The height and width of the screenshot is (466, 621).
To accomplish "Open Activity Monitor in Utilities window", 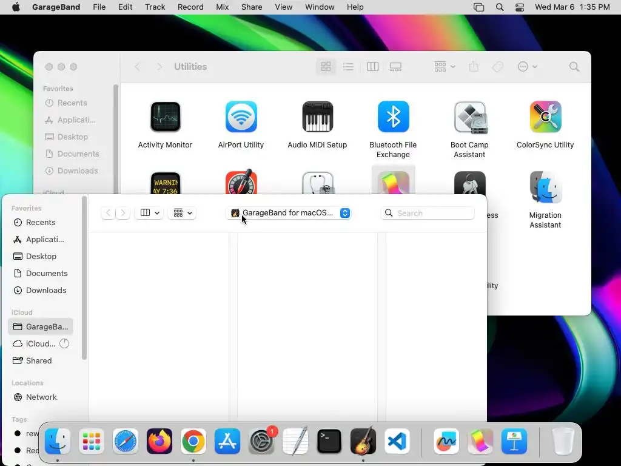I will click(x=165, y=117).
